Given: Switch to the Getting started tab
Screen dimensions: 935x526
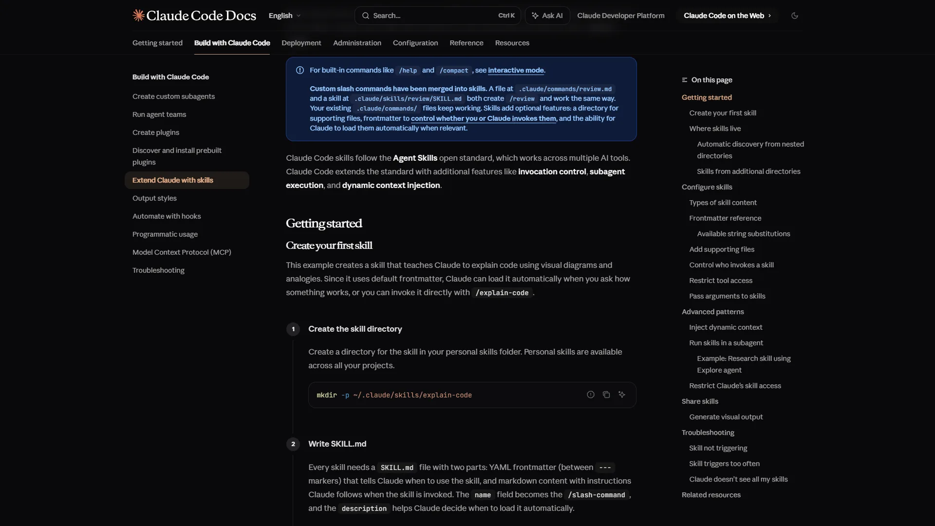Looking at the screenshot, I should [x=157, y=43].
